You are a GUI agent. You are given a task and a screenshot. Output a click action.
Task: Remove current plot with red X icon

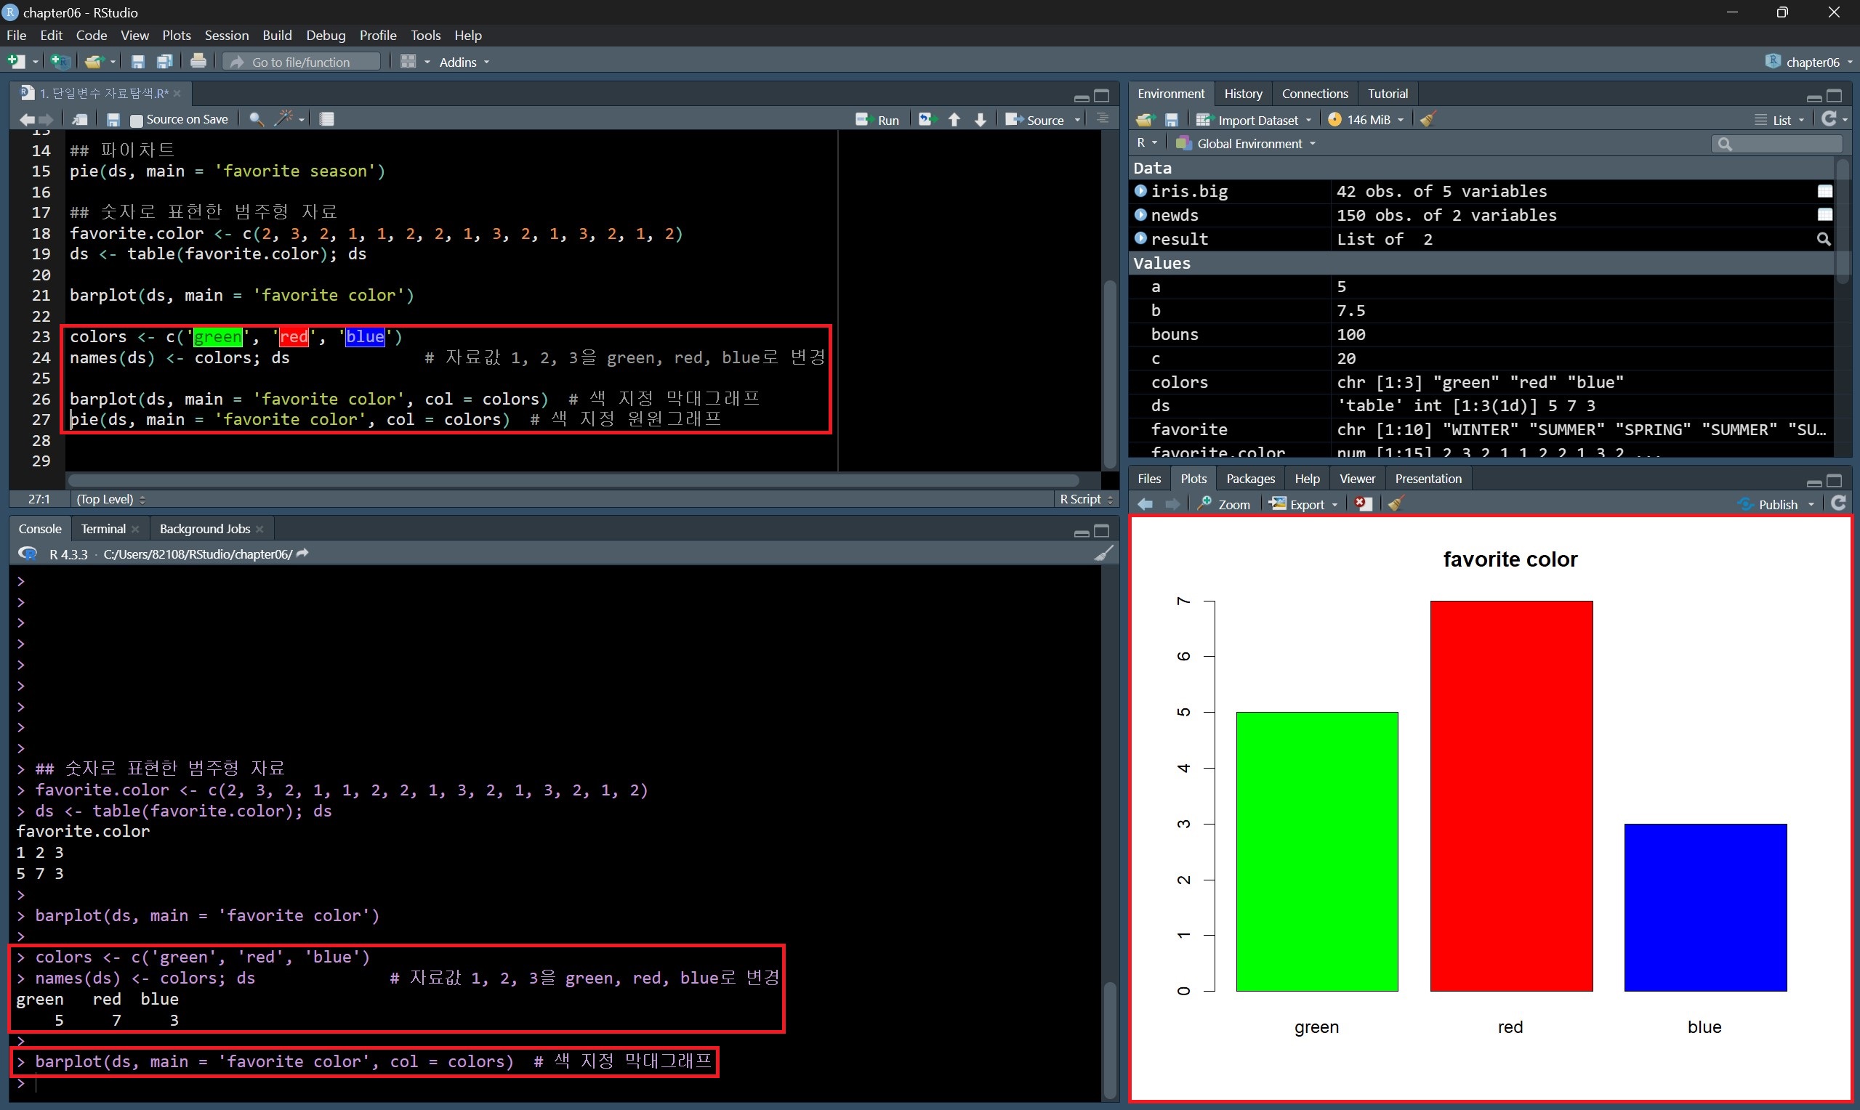click(1364, 504)
